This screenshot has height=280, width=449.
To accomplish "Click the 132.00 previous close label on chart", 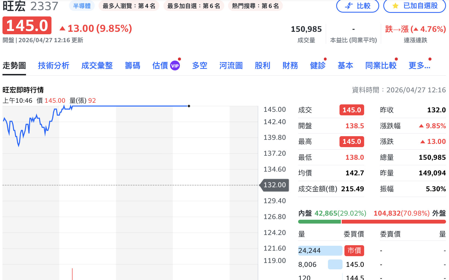I will 275,185.
